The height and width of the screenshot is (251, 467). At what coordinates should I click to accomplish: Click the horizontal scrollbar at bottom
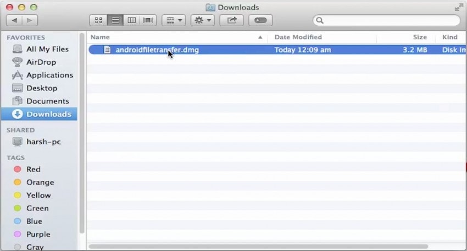[x=258, y=247]
